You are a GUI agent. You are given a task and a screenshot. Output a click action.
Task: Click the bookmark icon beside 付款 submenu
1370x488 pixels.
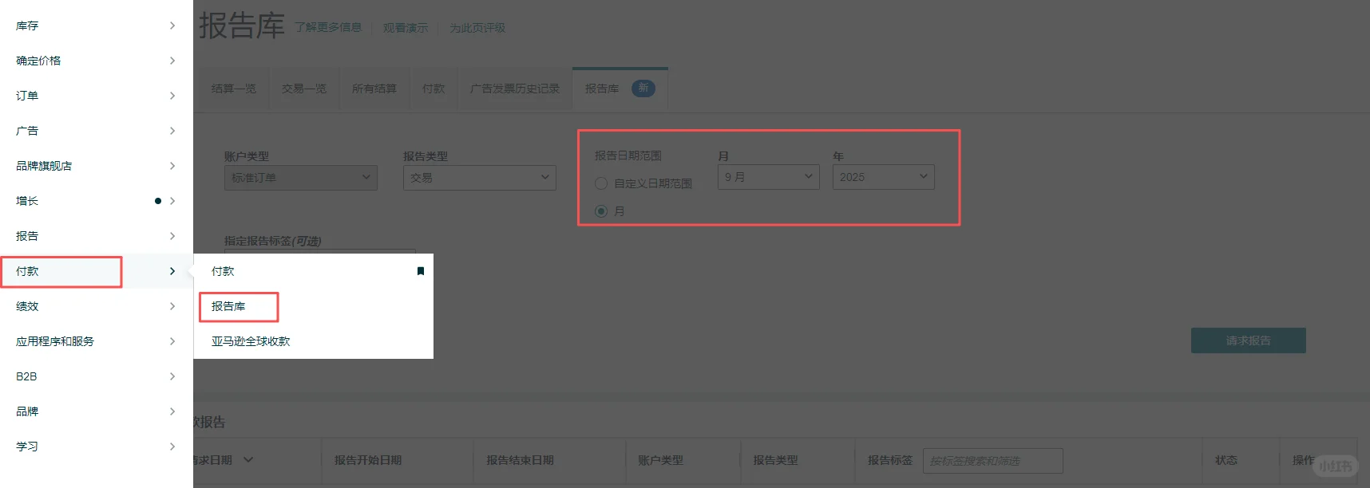click(421, 271)
